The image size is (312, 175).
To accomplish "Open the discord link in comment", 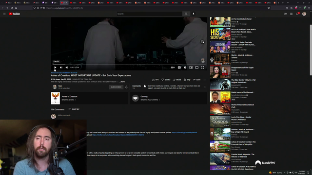I will click(184, 133).
